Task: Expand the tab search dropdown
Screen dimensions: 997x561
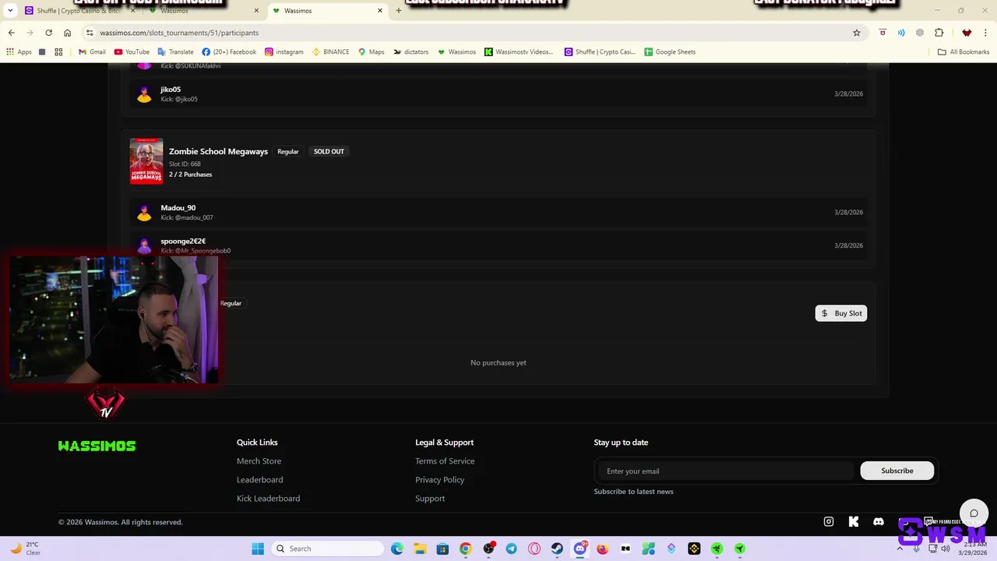Action: 11,11
